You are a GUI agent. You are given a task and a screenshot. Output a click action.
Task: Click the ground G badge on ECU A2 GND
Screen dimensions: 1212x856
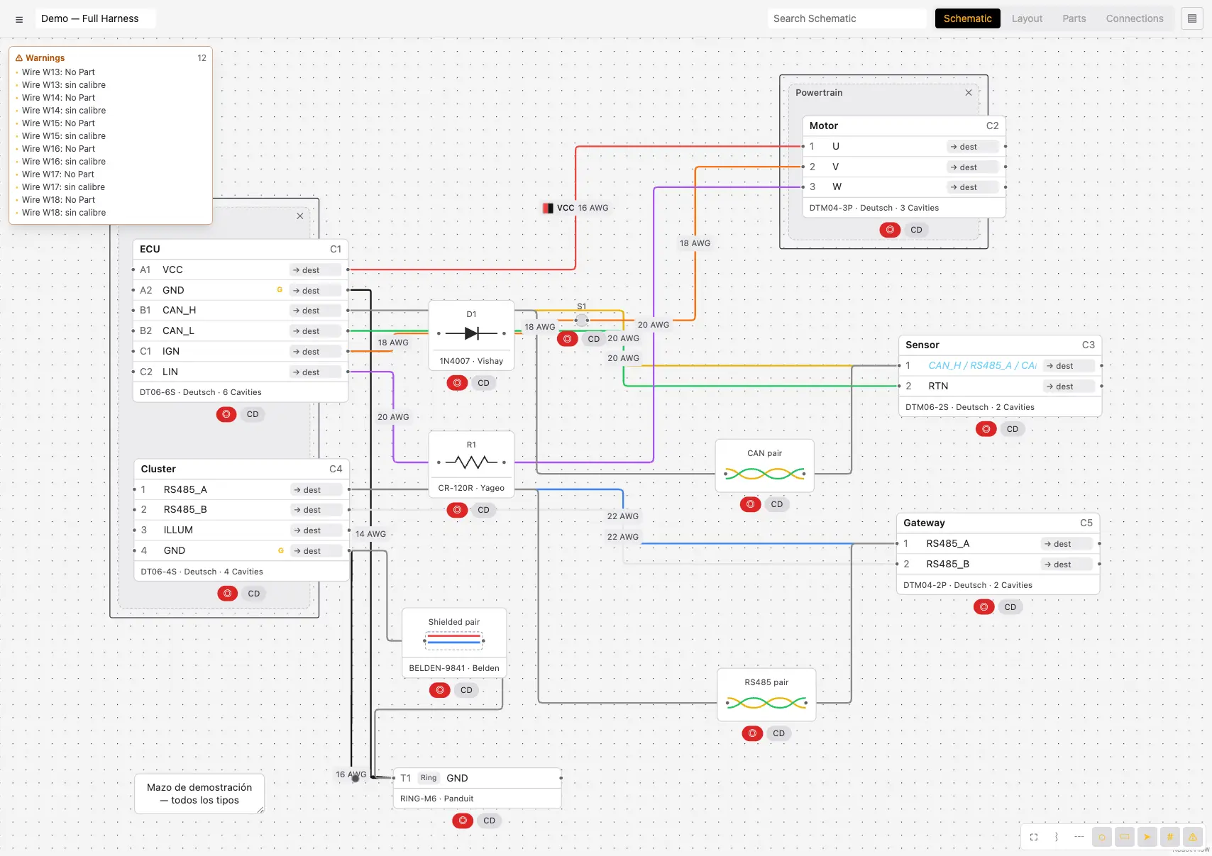(280, 290)
